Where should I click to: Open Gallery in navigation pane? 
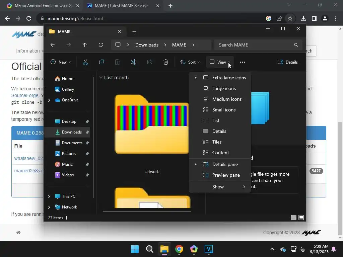68,89
